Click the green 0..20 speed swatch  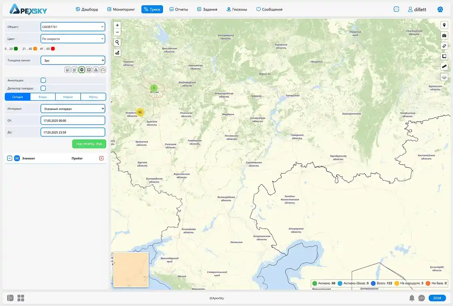pos(16,49)
